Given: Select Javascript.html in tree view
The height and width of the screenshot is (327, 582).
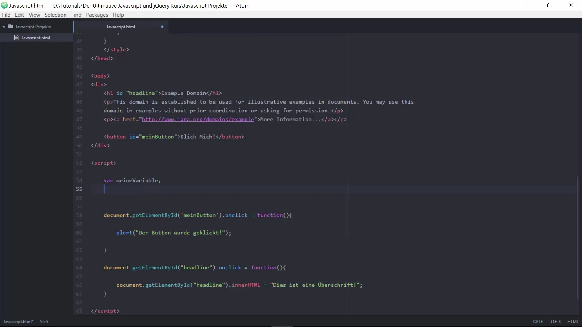Looking at the screenshot, I should coord(36,38).
